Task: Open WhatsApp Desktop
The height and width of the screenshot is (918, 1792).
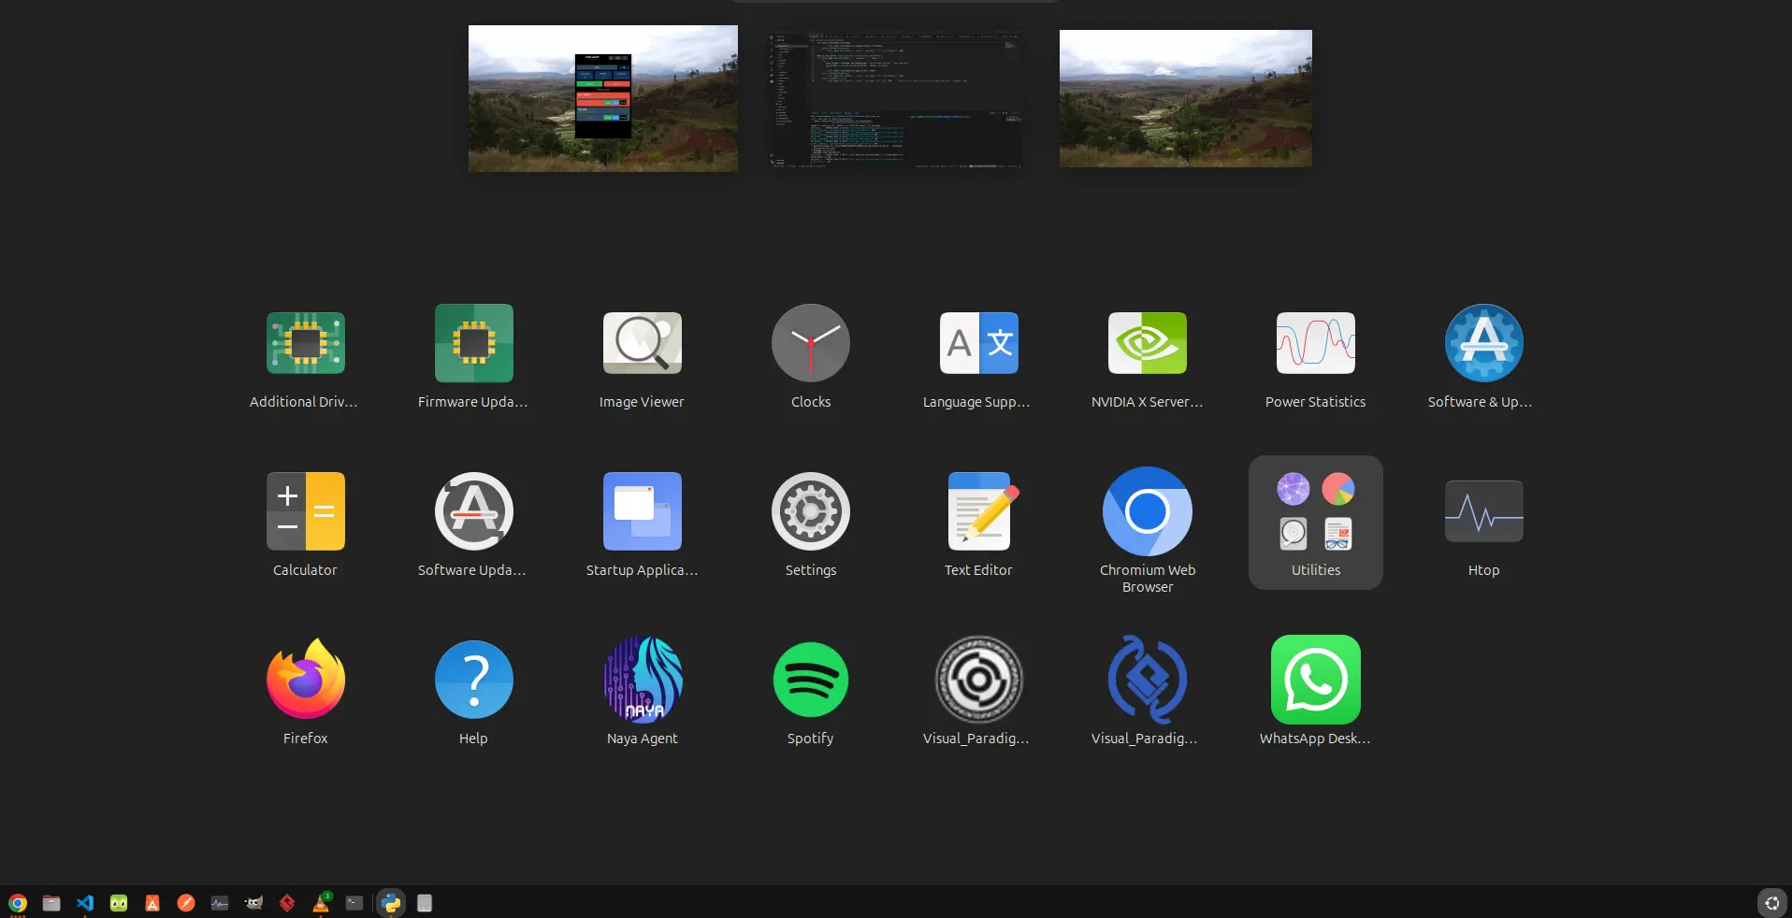Action: 1315,681
